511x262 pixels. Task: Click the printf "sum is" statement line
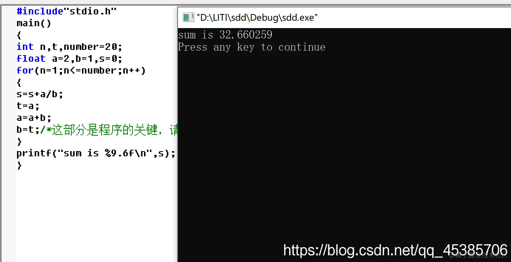[x=96, y=153]
